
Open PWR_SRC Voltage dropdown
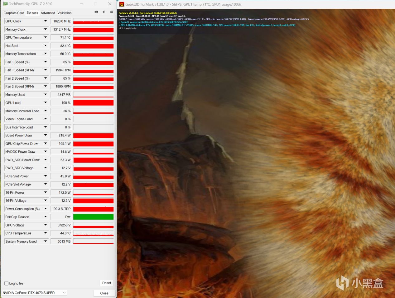[x=46, y=168]
